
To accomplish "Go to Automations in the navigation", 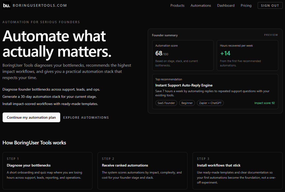I will pos(201,5).
